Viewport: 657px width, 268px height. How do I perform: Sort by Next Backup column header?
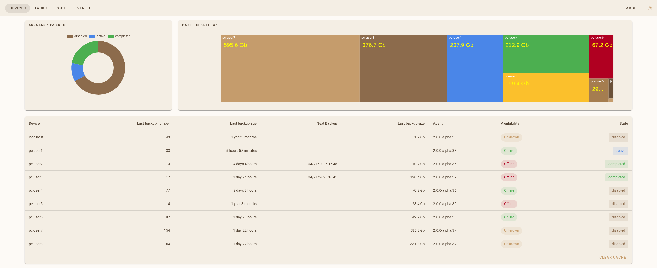pos(327,123)
